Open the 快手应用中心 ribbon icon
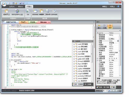This screenshot has width=129, height=97. (x=17, y=11)
